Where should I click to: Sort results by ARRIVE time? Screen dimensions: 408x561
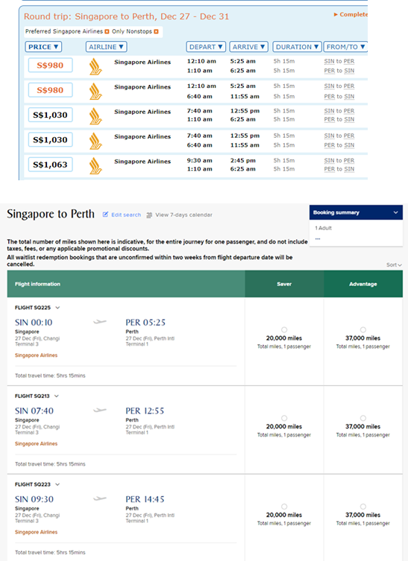(248, 47)
